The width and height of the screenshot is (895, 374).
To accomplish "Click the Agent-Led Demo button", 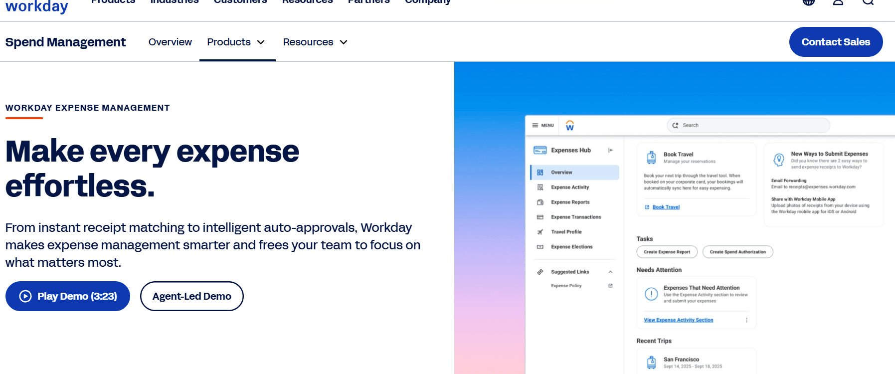I will point(192,296).
